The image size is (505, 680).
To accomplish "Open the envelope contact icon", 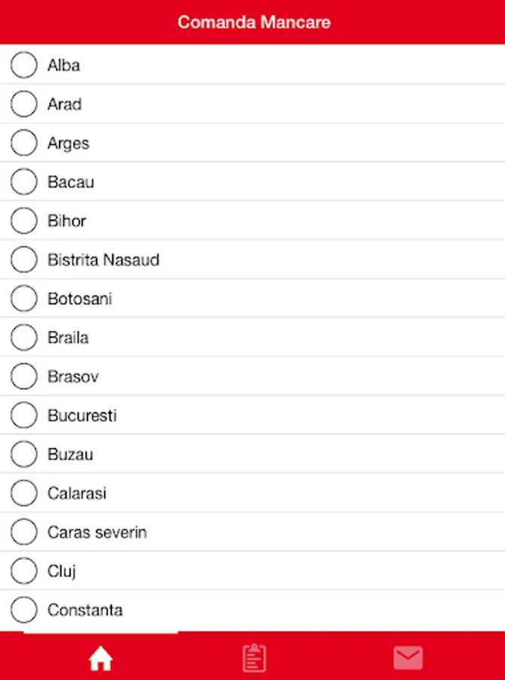I will point(408,658).
